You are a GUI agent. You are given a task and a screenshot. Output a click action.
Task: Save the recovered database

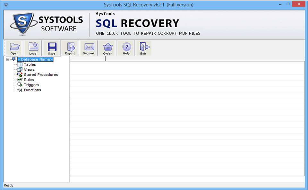point(51,47)
